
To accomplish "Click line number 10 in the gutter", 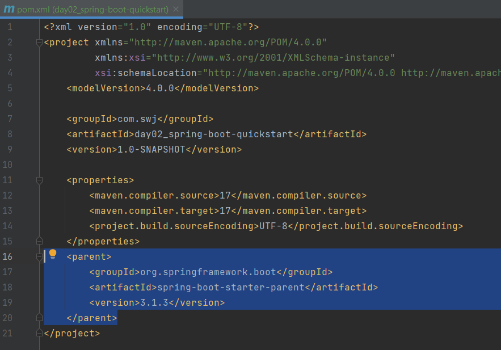I will click(7, 165).
